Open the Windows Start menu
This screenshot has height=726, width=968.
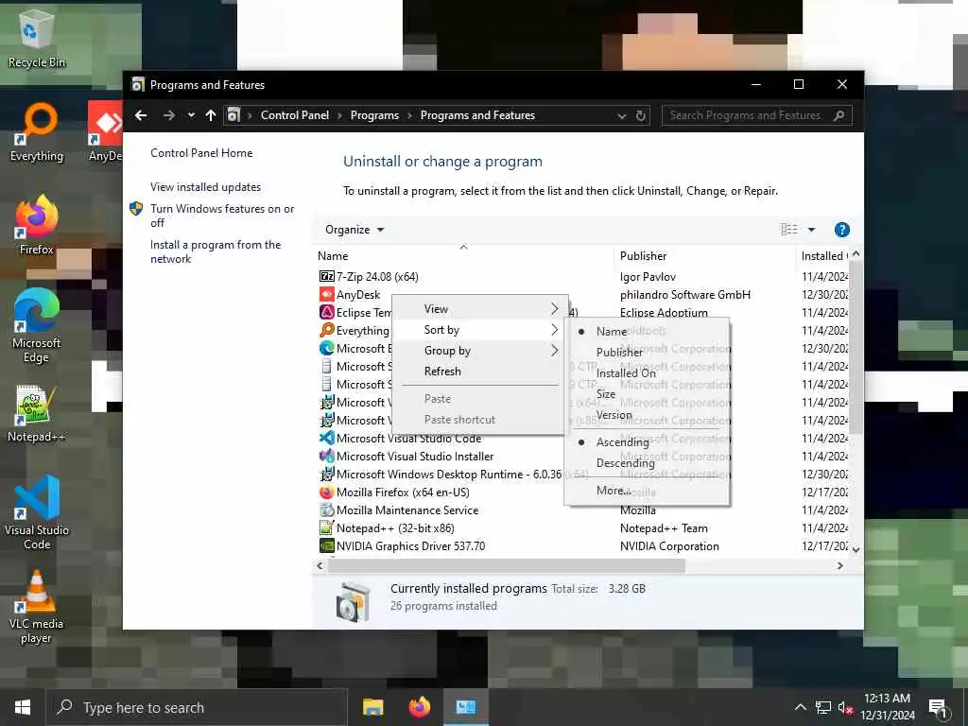[x=23, y=707]
